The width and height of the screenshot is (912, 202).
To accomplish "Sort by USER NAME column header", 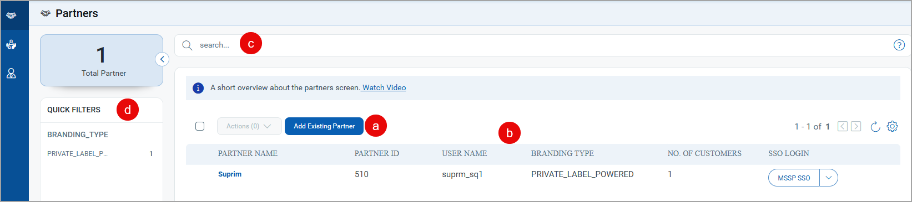I will pyautogui.click(x=465, y=153).
